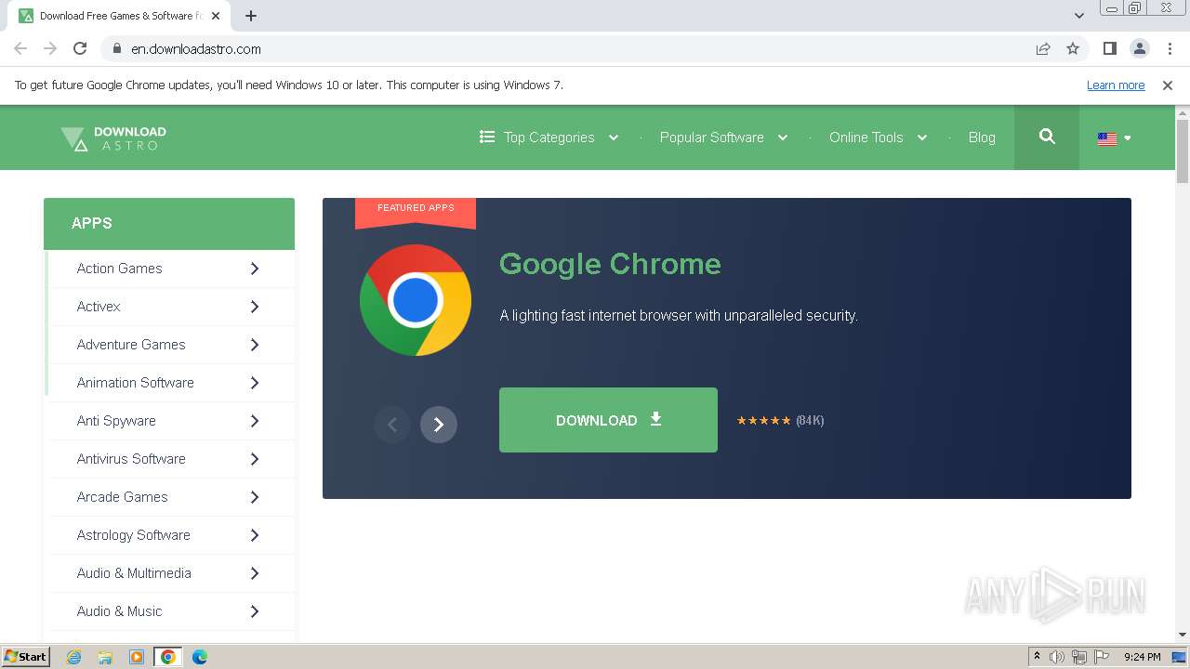1190x669 pixels.
Task: Open Anti Spyware category
Action: coord(116,421)
